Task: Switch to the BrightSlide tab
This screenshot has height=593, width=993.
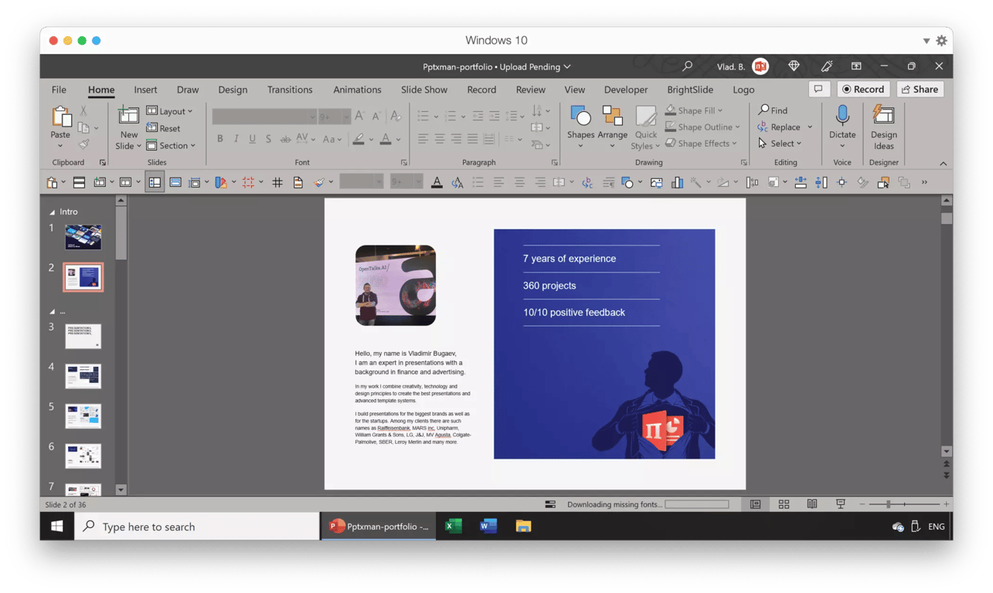Action: (x=689, y=90)
